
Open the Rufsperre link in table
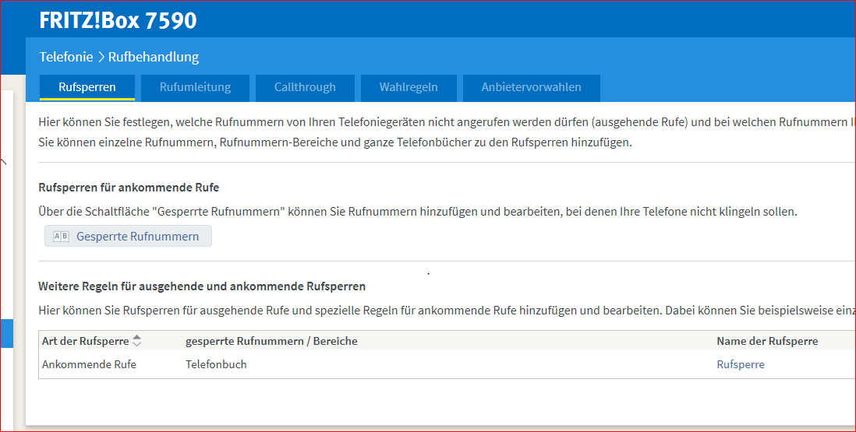pyautogui.click(x=741, y=364)
